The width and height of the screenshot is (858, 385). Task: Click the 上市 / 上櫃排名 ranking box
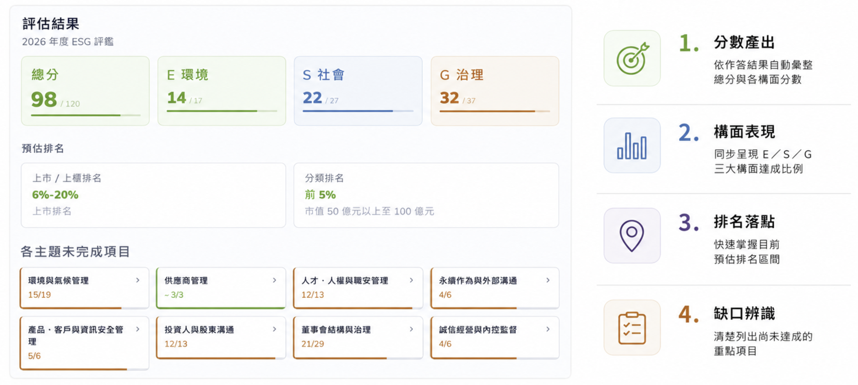pyautogui.click(x=153, y=195)
